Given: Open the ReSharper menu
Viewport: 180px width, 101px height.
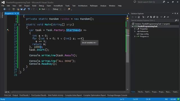Looking at the screenshot, I should pos(94,6).
